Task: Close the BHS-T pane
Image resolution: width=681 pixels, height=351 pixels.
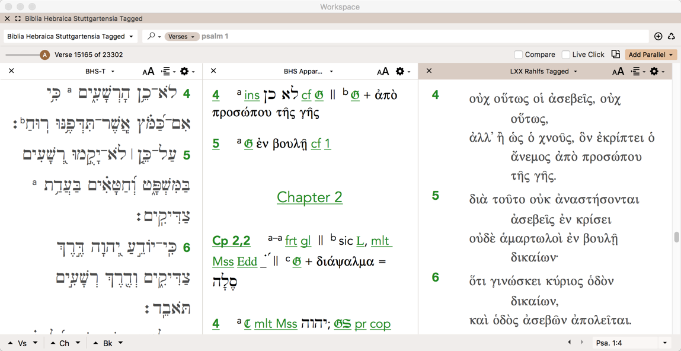Action: point(12,71)
